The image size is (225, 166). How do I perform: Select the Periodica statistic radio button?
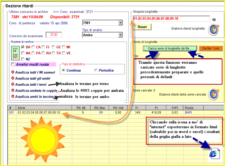[96, 70]
